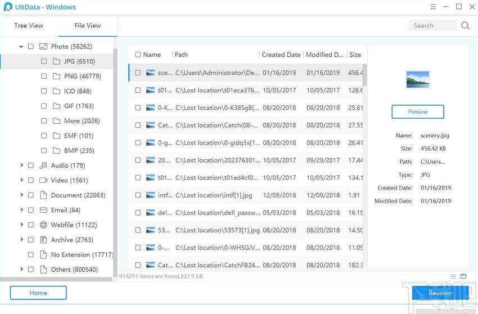Expand the Document category
The height and width of the screenshot is (314, 478).
21,195
